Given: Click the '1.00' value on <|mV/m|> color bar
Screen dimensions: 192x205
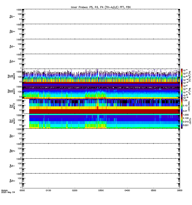Looking at the screenshot, I should pyautogui.click(x=185, y=100).
